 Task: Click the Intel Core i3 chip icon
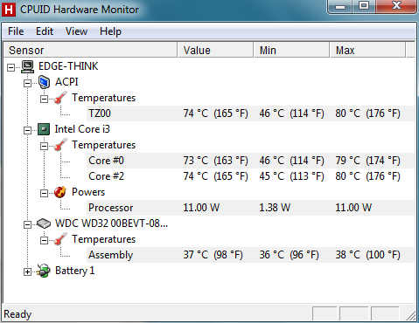[x=44, y=129]
